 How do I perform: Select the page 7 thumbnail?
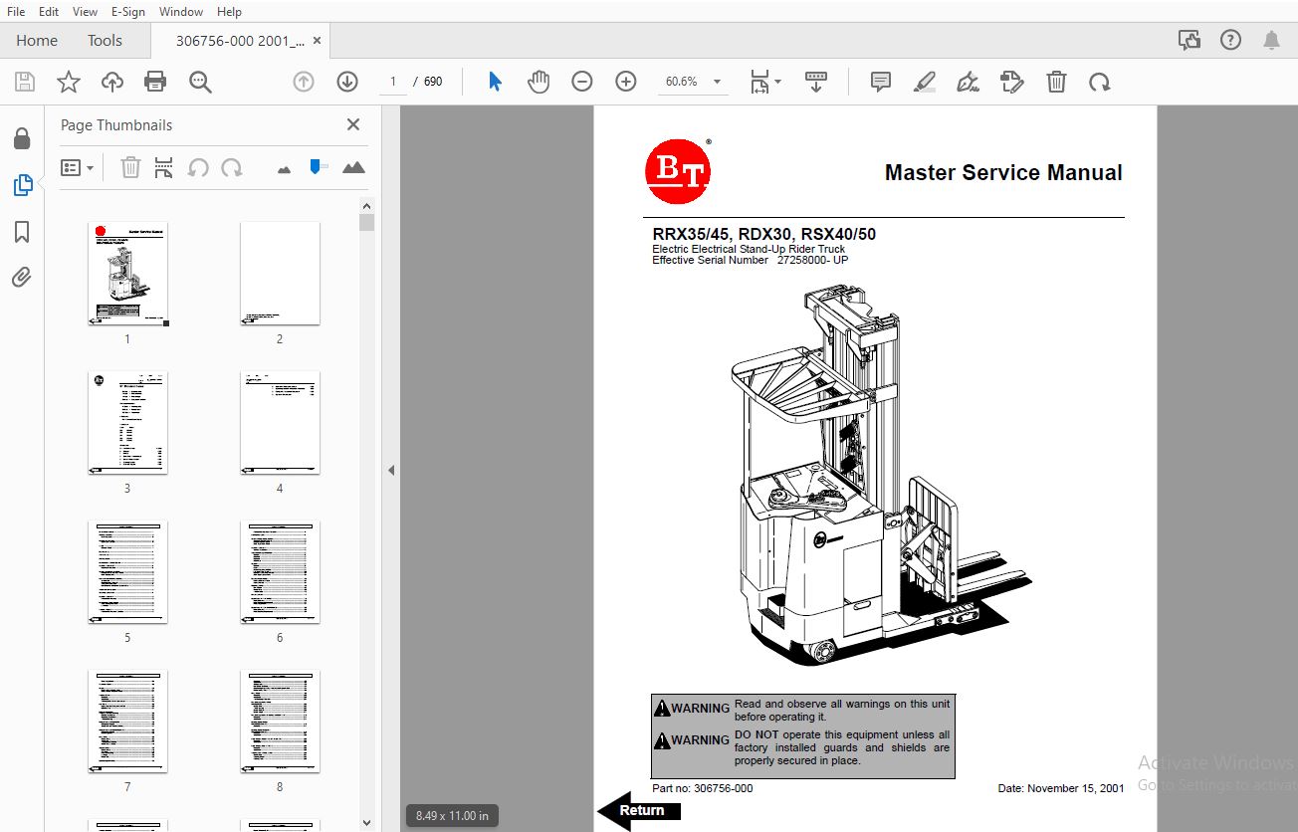127,722
